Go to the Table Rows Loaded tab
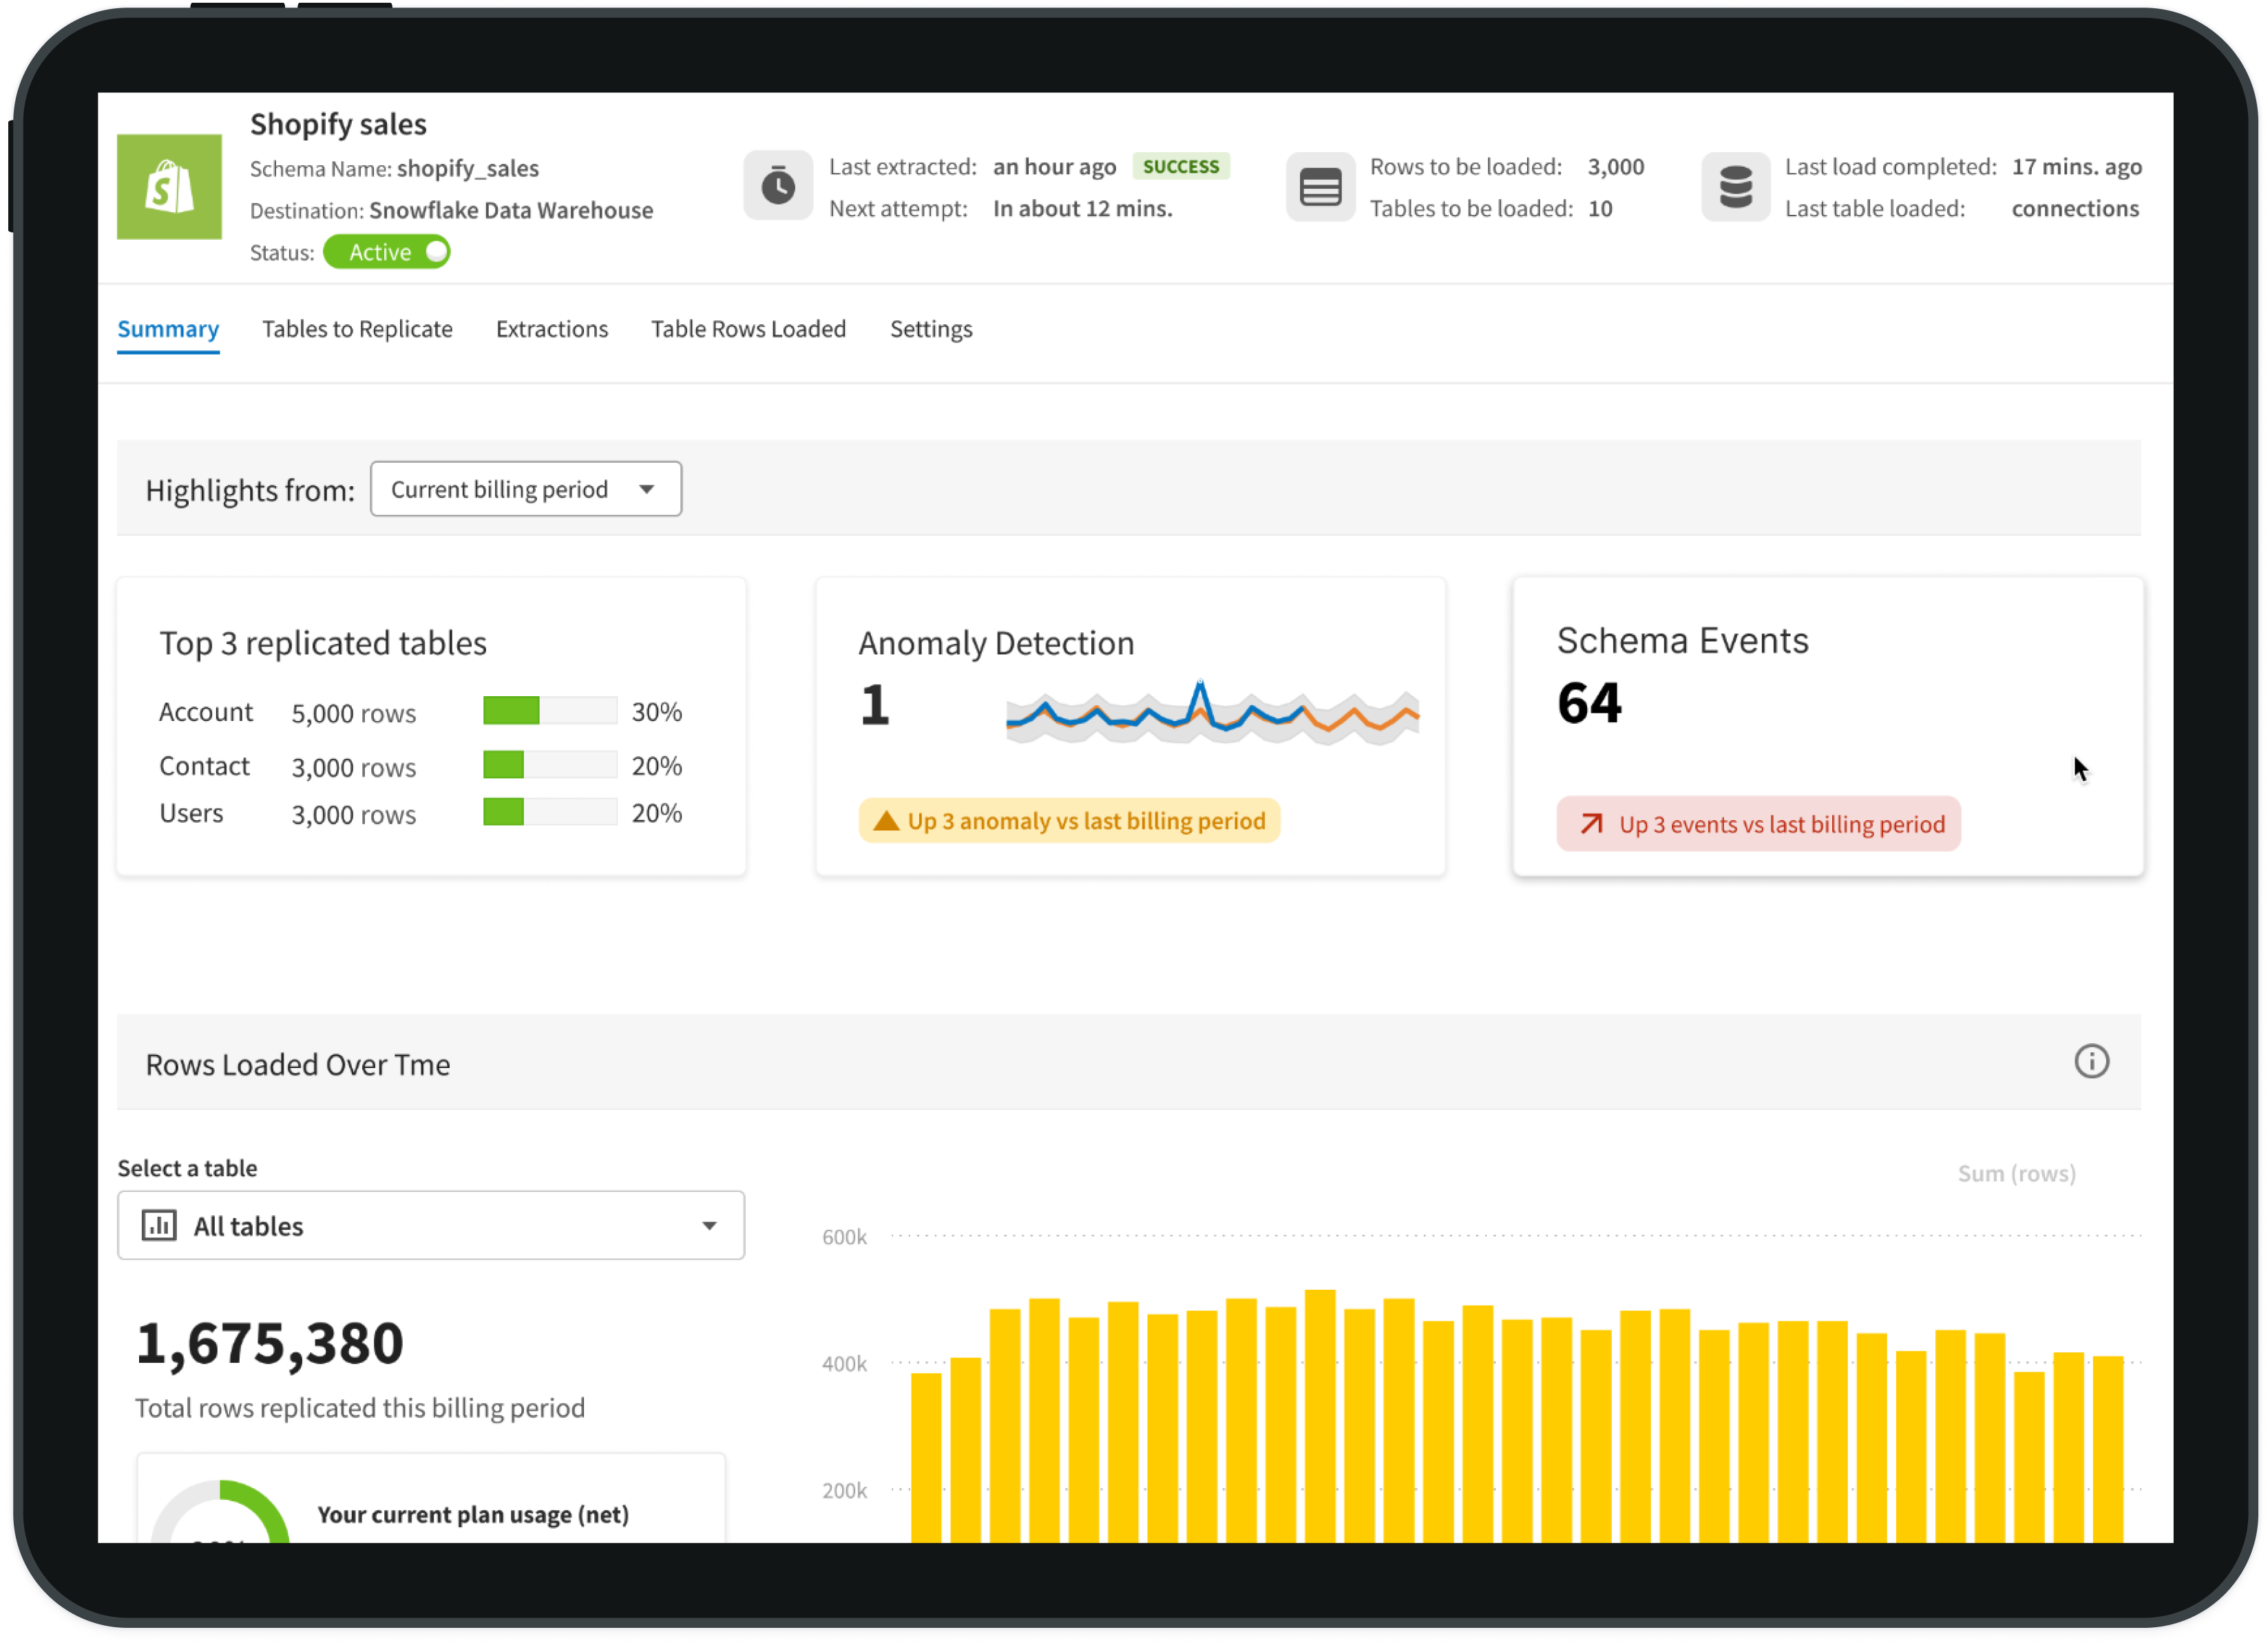Image resolution: width=2268 pixels, height=1643 pixels. (748, 329)
